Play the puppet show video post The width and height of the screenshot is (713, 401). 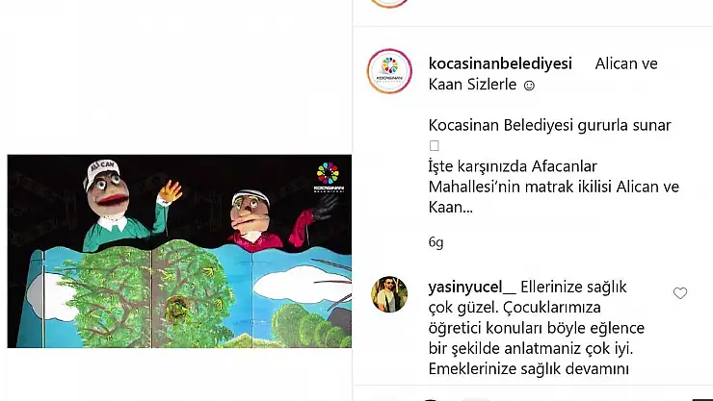[x=179, y=251]
